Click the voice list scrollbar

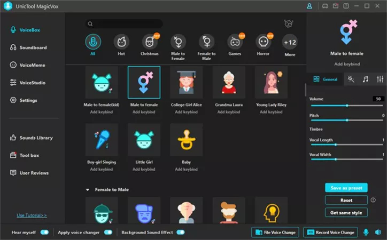305,90
